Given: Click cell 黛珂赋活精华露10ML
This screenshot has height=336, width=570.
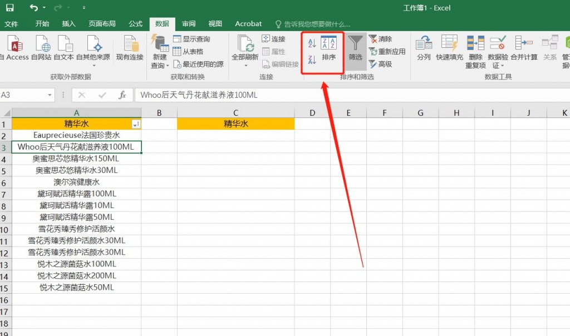Looking at the screenshot, I should coord(76,206).
